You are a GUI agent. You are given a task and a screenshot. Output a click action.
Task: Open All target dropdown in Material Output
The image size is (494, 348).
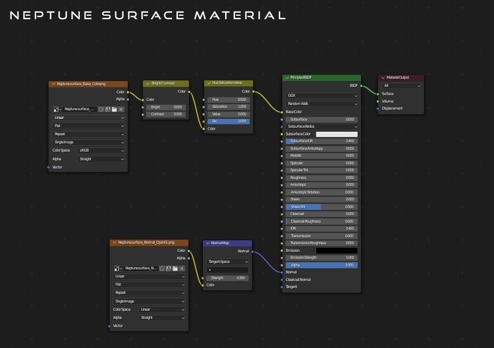pos(401,86)
